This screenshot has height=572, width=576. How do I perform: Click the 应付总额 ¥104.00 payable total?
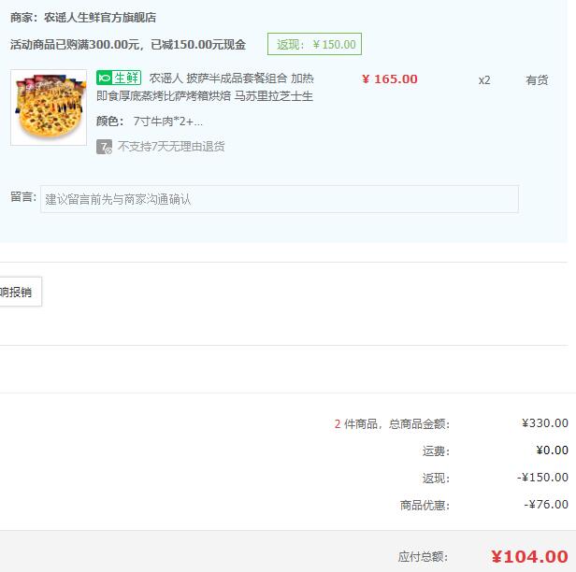click(529, 557)
